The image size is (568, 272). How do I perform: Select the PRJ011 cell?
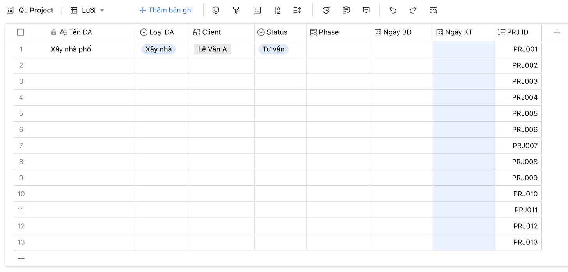(518, 210)
